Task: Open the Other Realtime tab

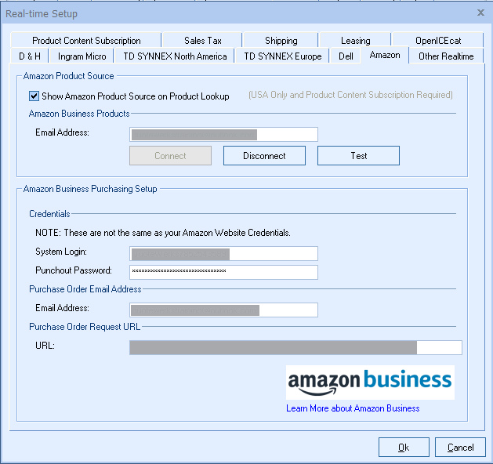Action: [x=446, y=56]
